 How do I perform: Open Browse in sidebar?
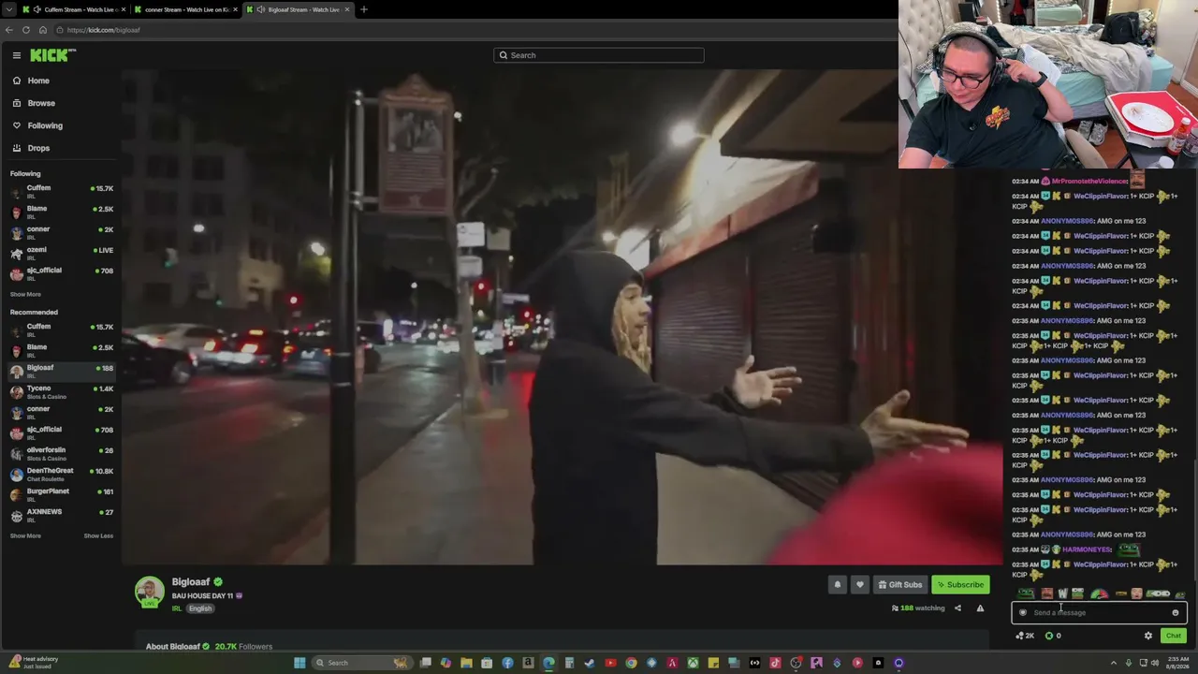pos(41,103)
